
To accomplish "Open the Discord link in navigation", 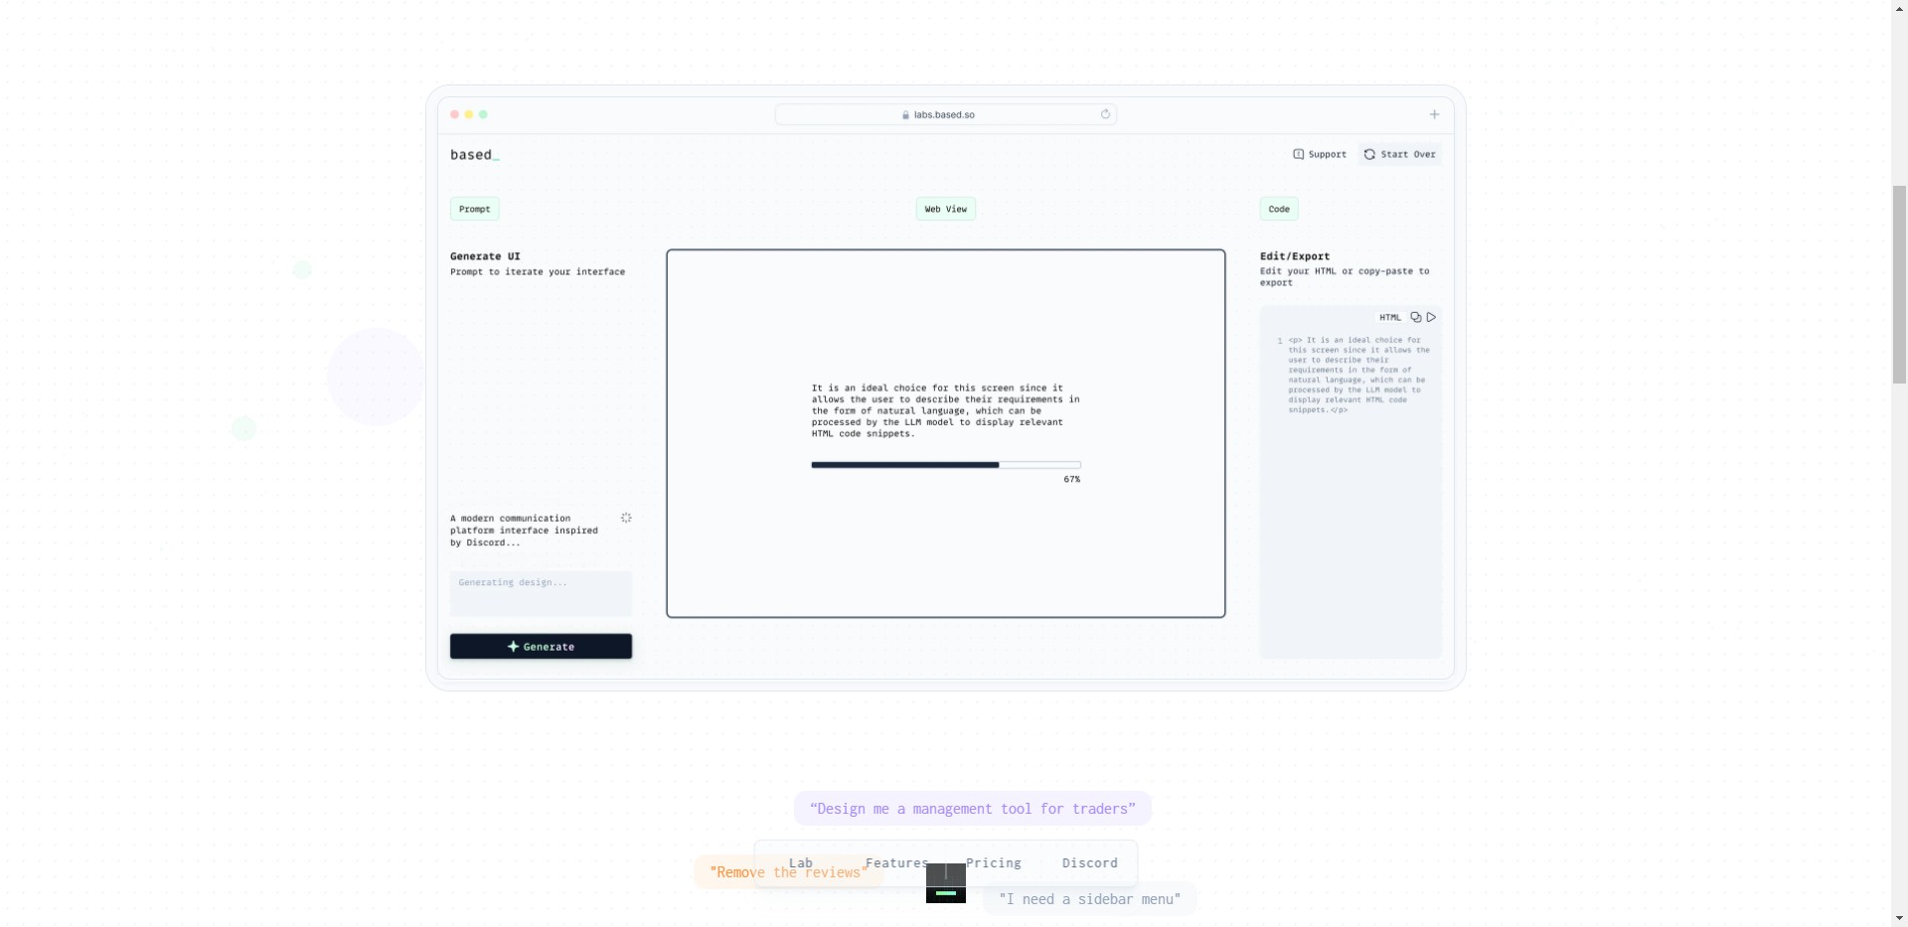I will [1089, 862].
